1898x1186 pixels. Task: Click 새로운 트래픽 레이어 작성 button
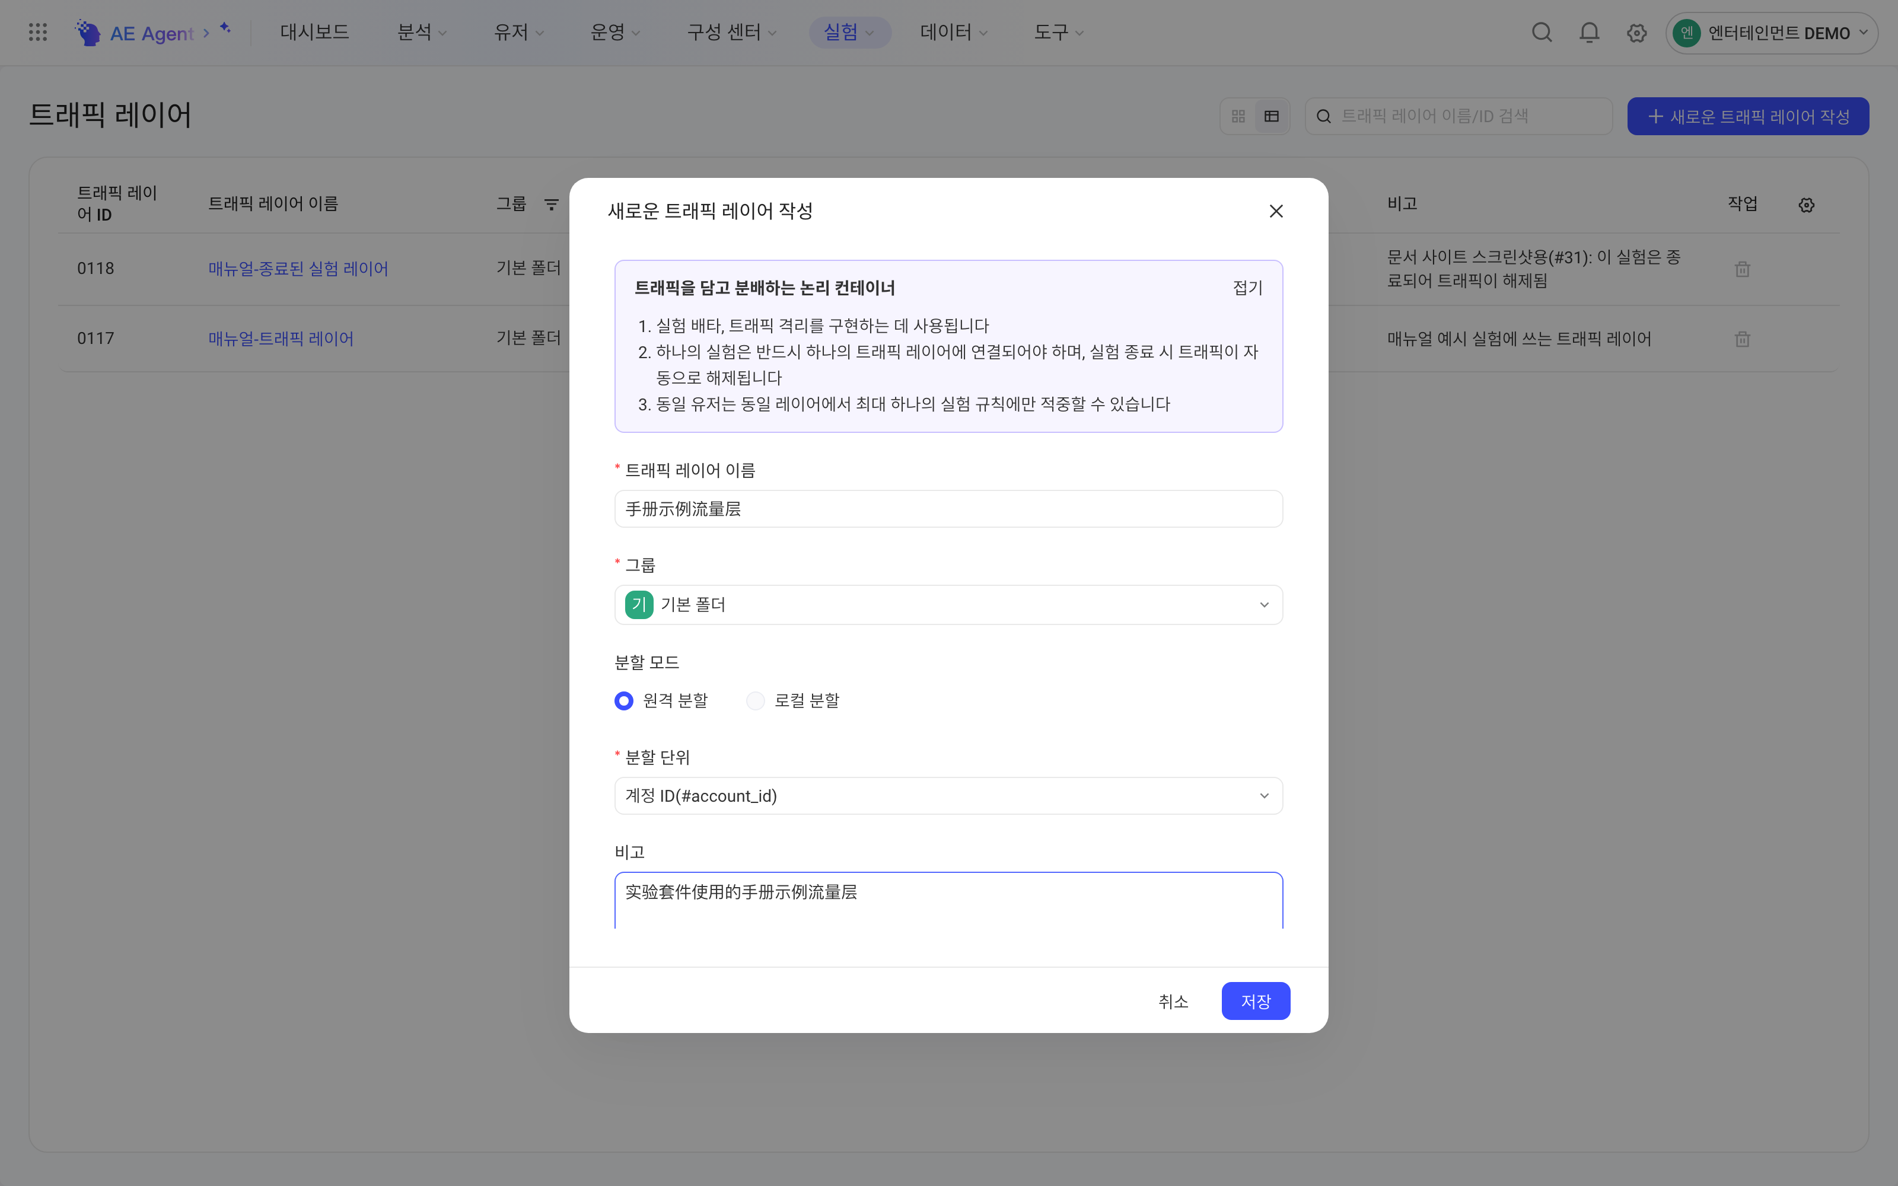click(x=1747, y=116)
